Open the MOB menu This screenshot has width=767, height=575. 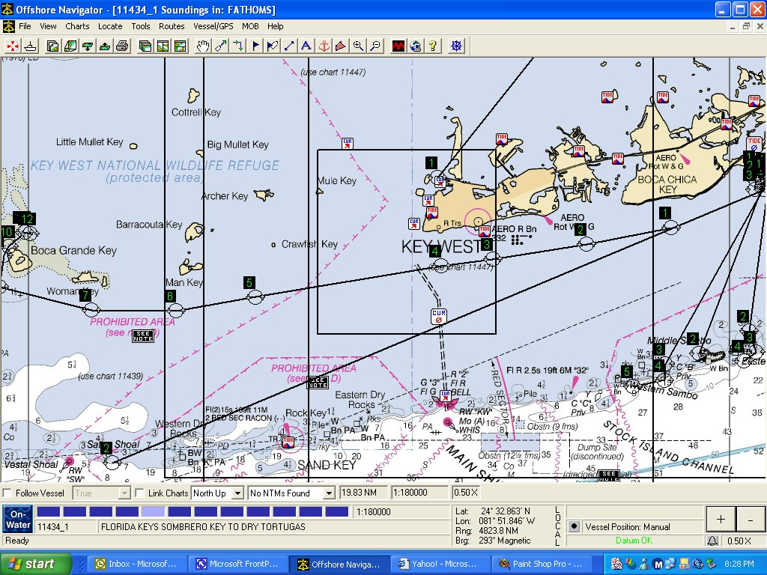click(250, 26)
